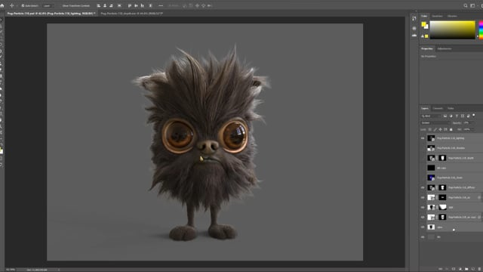This screenshot has width=483, height=272.
Task: Align horizontal centers in options bar
Action: click(105, 5)
